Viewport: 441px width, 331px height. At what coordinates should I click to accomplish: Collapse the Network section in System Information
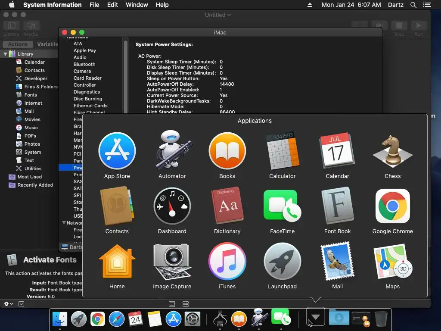coord(64,223)
